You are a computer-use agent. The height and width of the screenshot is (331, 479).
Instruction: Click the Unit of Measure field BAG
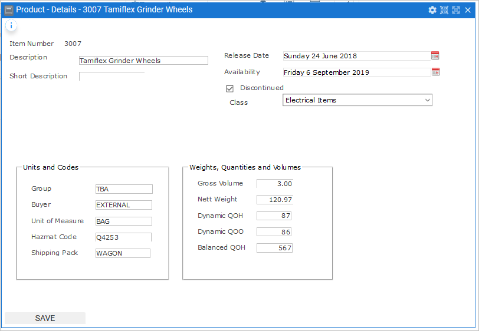pyautogui.click(x=124, y=221)
